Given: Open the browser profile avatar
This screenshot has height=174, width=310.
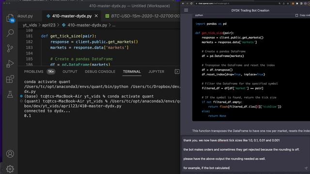Looking at the screenshot, I should click(306, 3).
